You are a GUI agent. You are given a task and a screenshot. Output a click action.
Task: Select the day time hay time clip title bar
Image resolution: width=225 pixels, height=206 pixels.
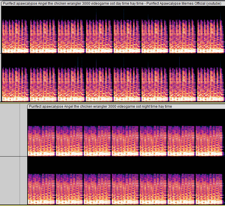coord(112,3)
